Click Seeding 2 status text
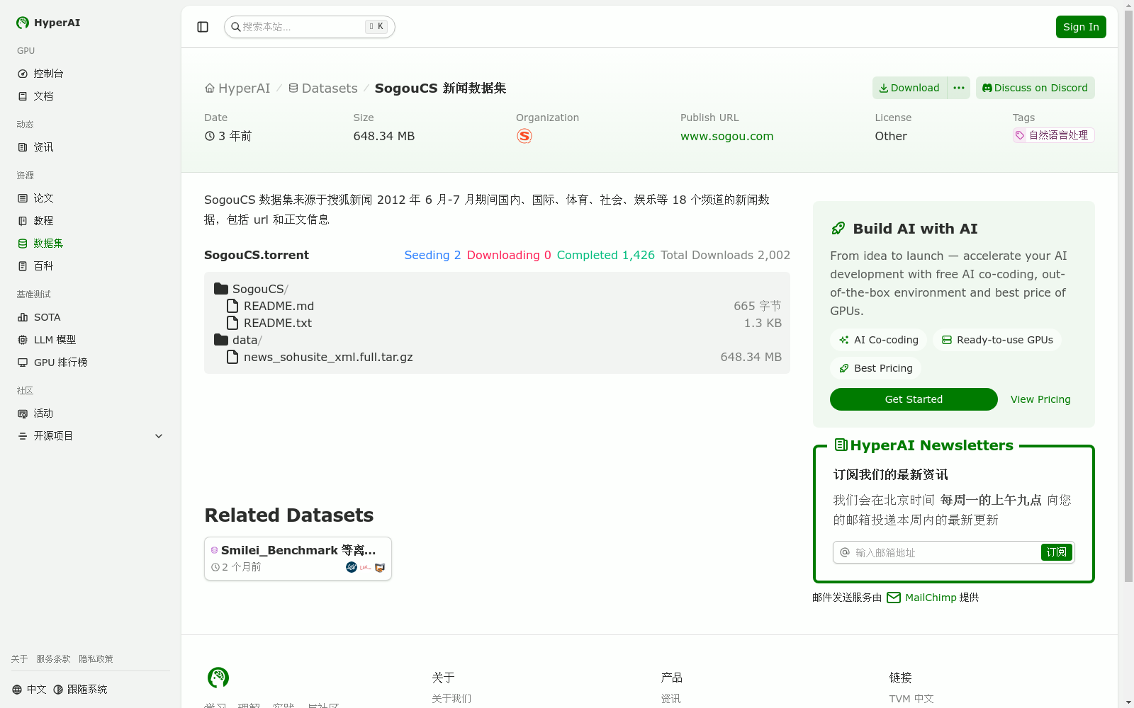The height and width of the screenshot is (708, 1134). coord(432,255)
